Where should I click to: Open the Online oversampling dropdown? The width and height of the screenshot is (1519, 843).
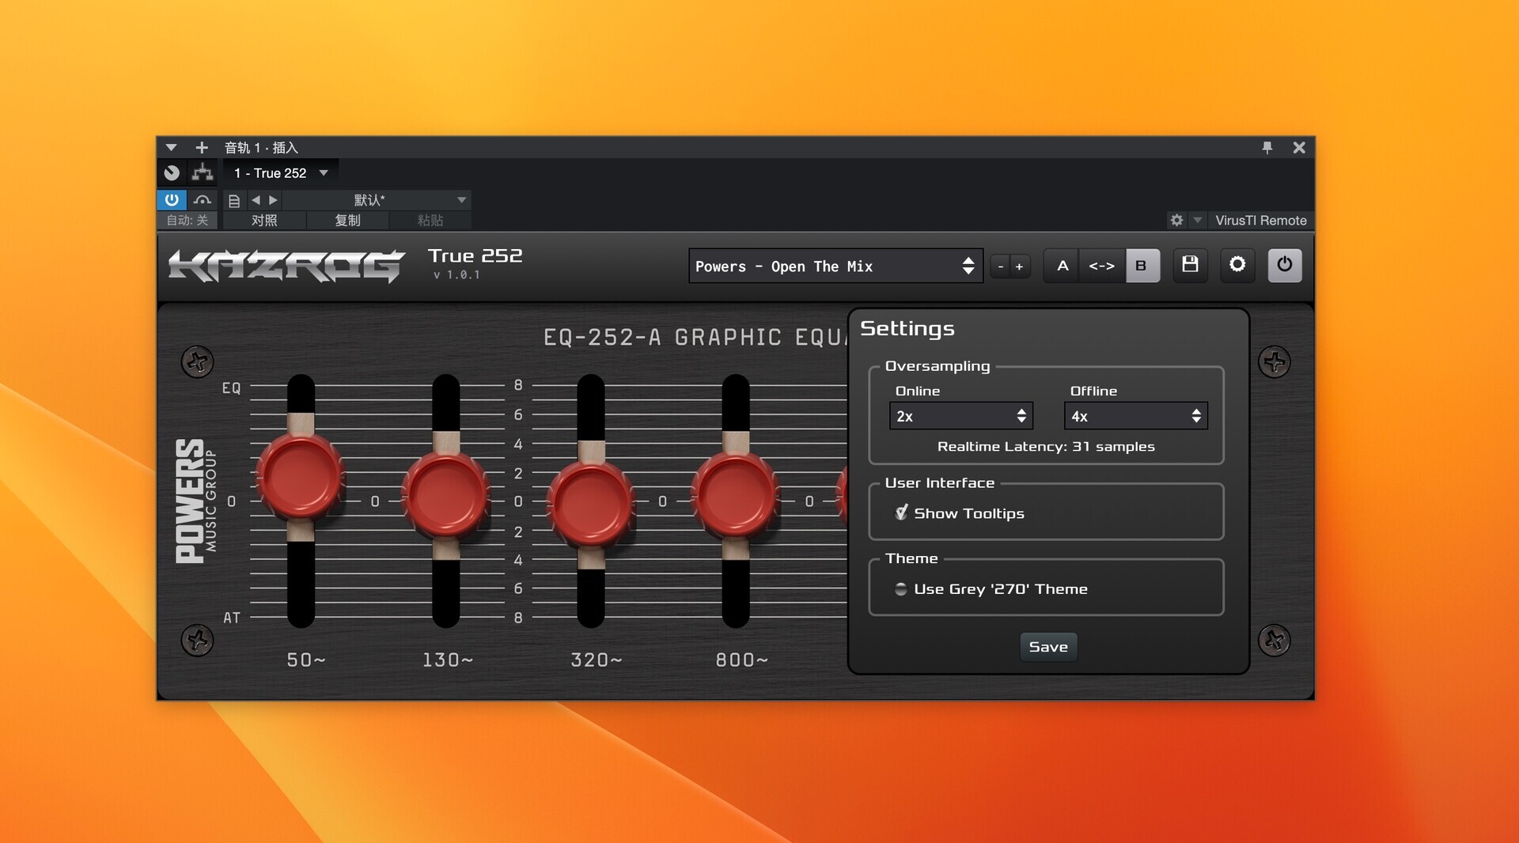pyautogui.click(x=960, y=416)
